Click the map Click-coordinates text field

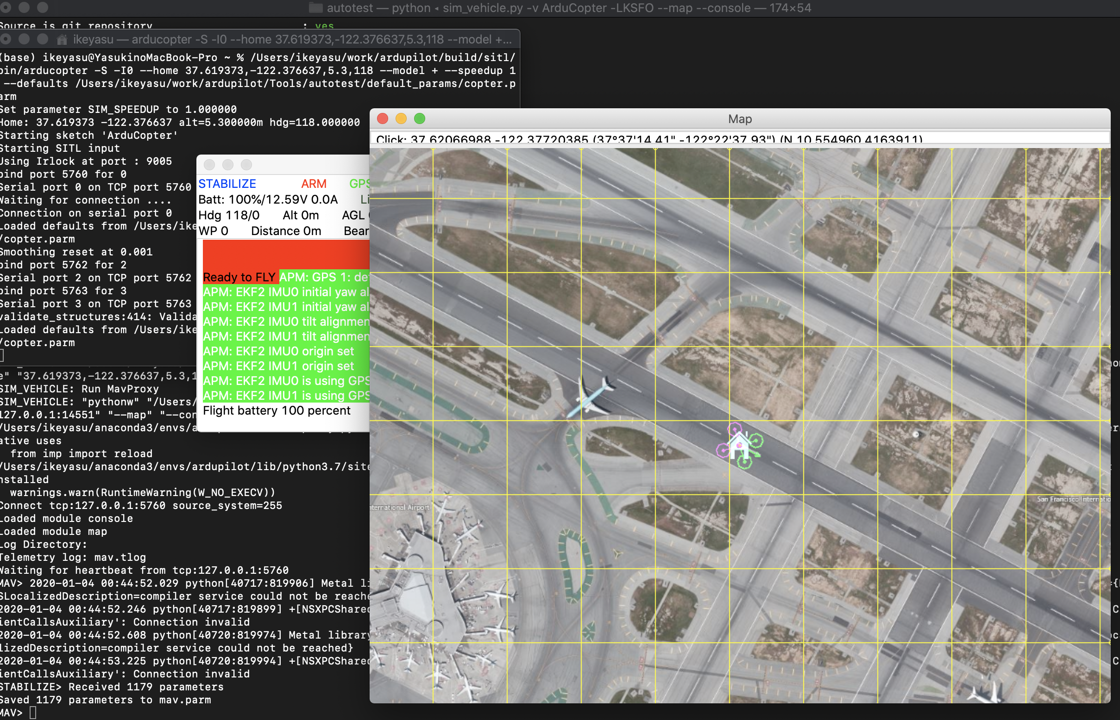pos(740,139)
